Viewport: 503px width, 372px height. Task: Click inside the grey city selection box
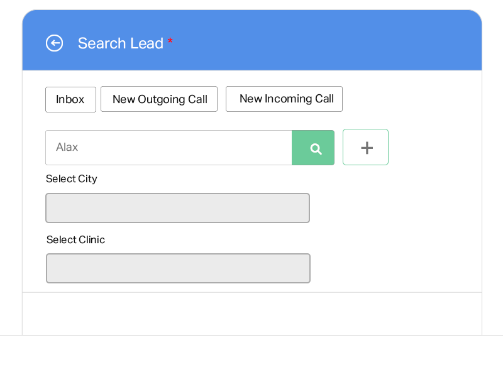pos(177,208)
